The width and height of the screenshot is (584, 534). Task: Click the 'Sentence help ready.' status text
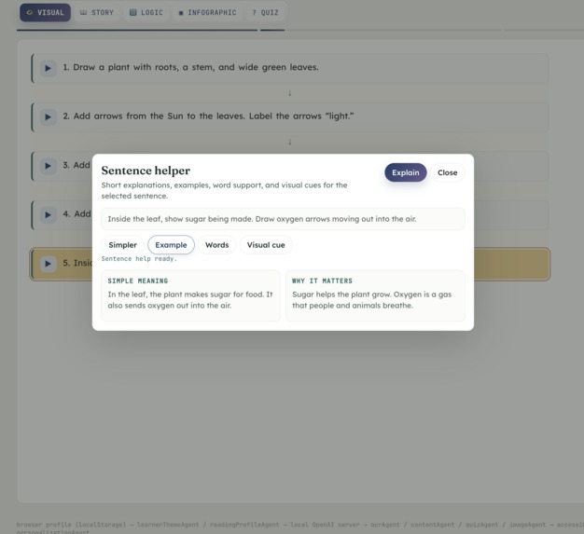pyautogui.click(x=139, y=259)
